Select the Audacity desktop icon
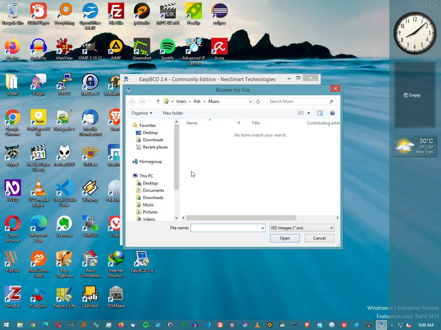441x330 pixels. [39, 49]
